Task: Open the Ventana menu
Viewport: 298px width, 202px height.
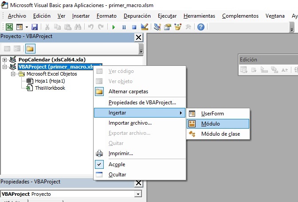Action: 275,16
